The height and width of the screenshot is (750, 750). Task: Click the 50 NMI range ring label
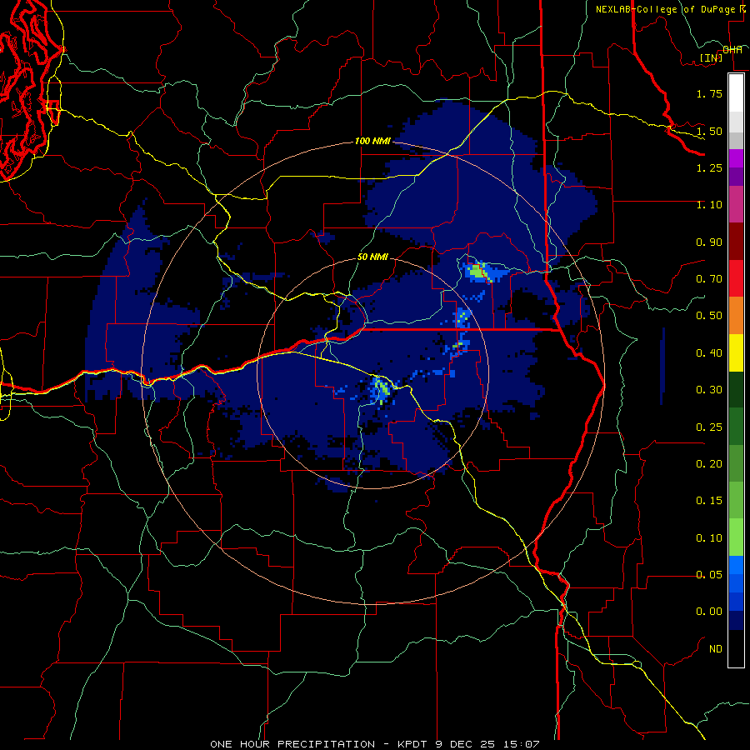(x=372, y=257)
